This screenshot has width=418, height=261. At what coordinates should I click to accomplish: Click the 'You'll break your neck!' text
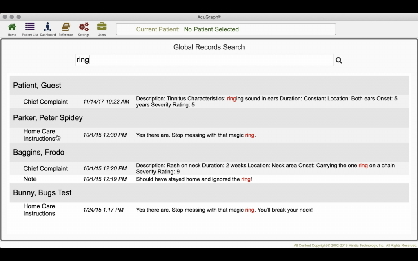pyautogui.click(x=285, y=210)
